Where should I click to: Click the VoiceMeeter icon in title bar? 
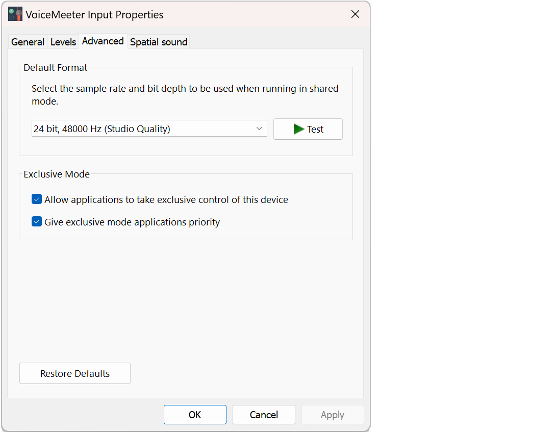[x=15, y=14]
